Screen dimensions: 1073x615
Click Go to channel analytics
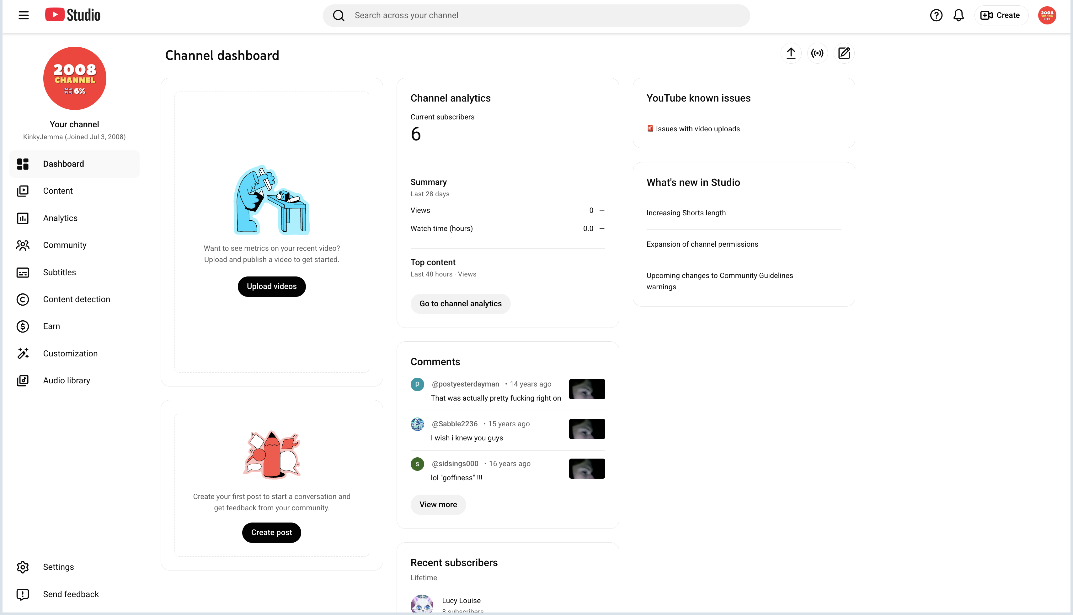coord(460,304)
